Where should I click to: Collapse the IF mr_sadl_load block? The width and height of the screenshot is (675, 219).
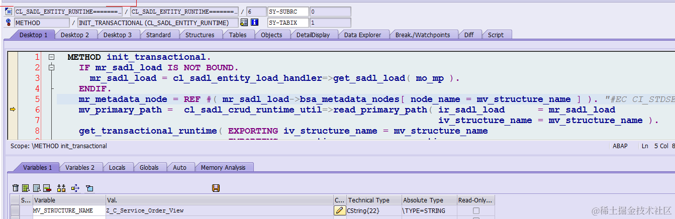[x=51, y=68]
